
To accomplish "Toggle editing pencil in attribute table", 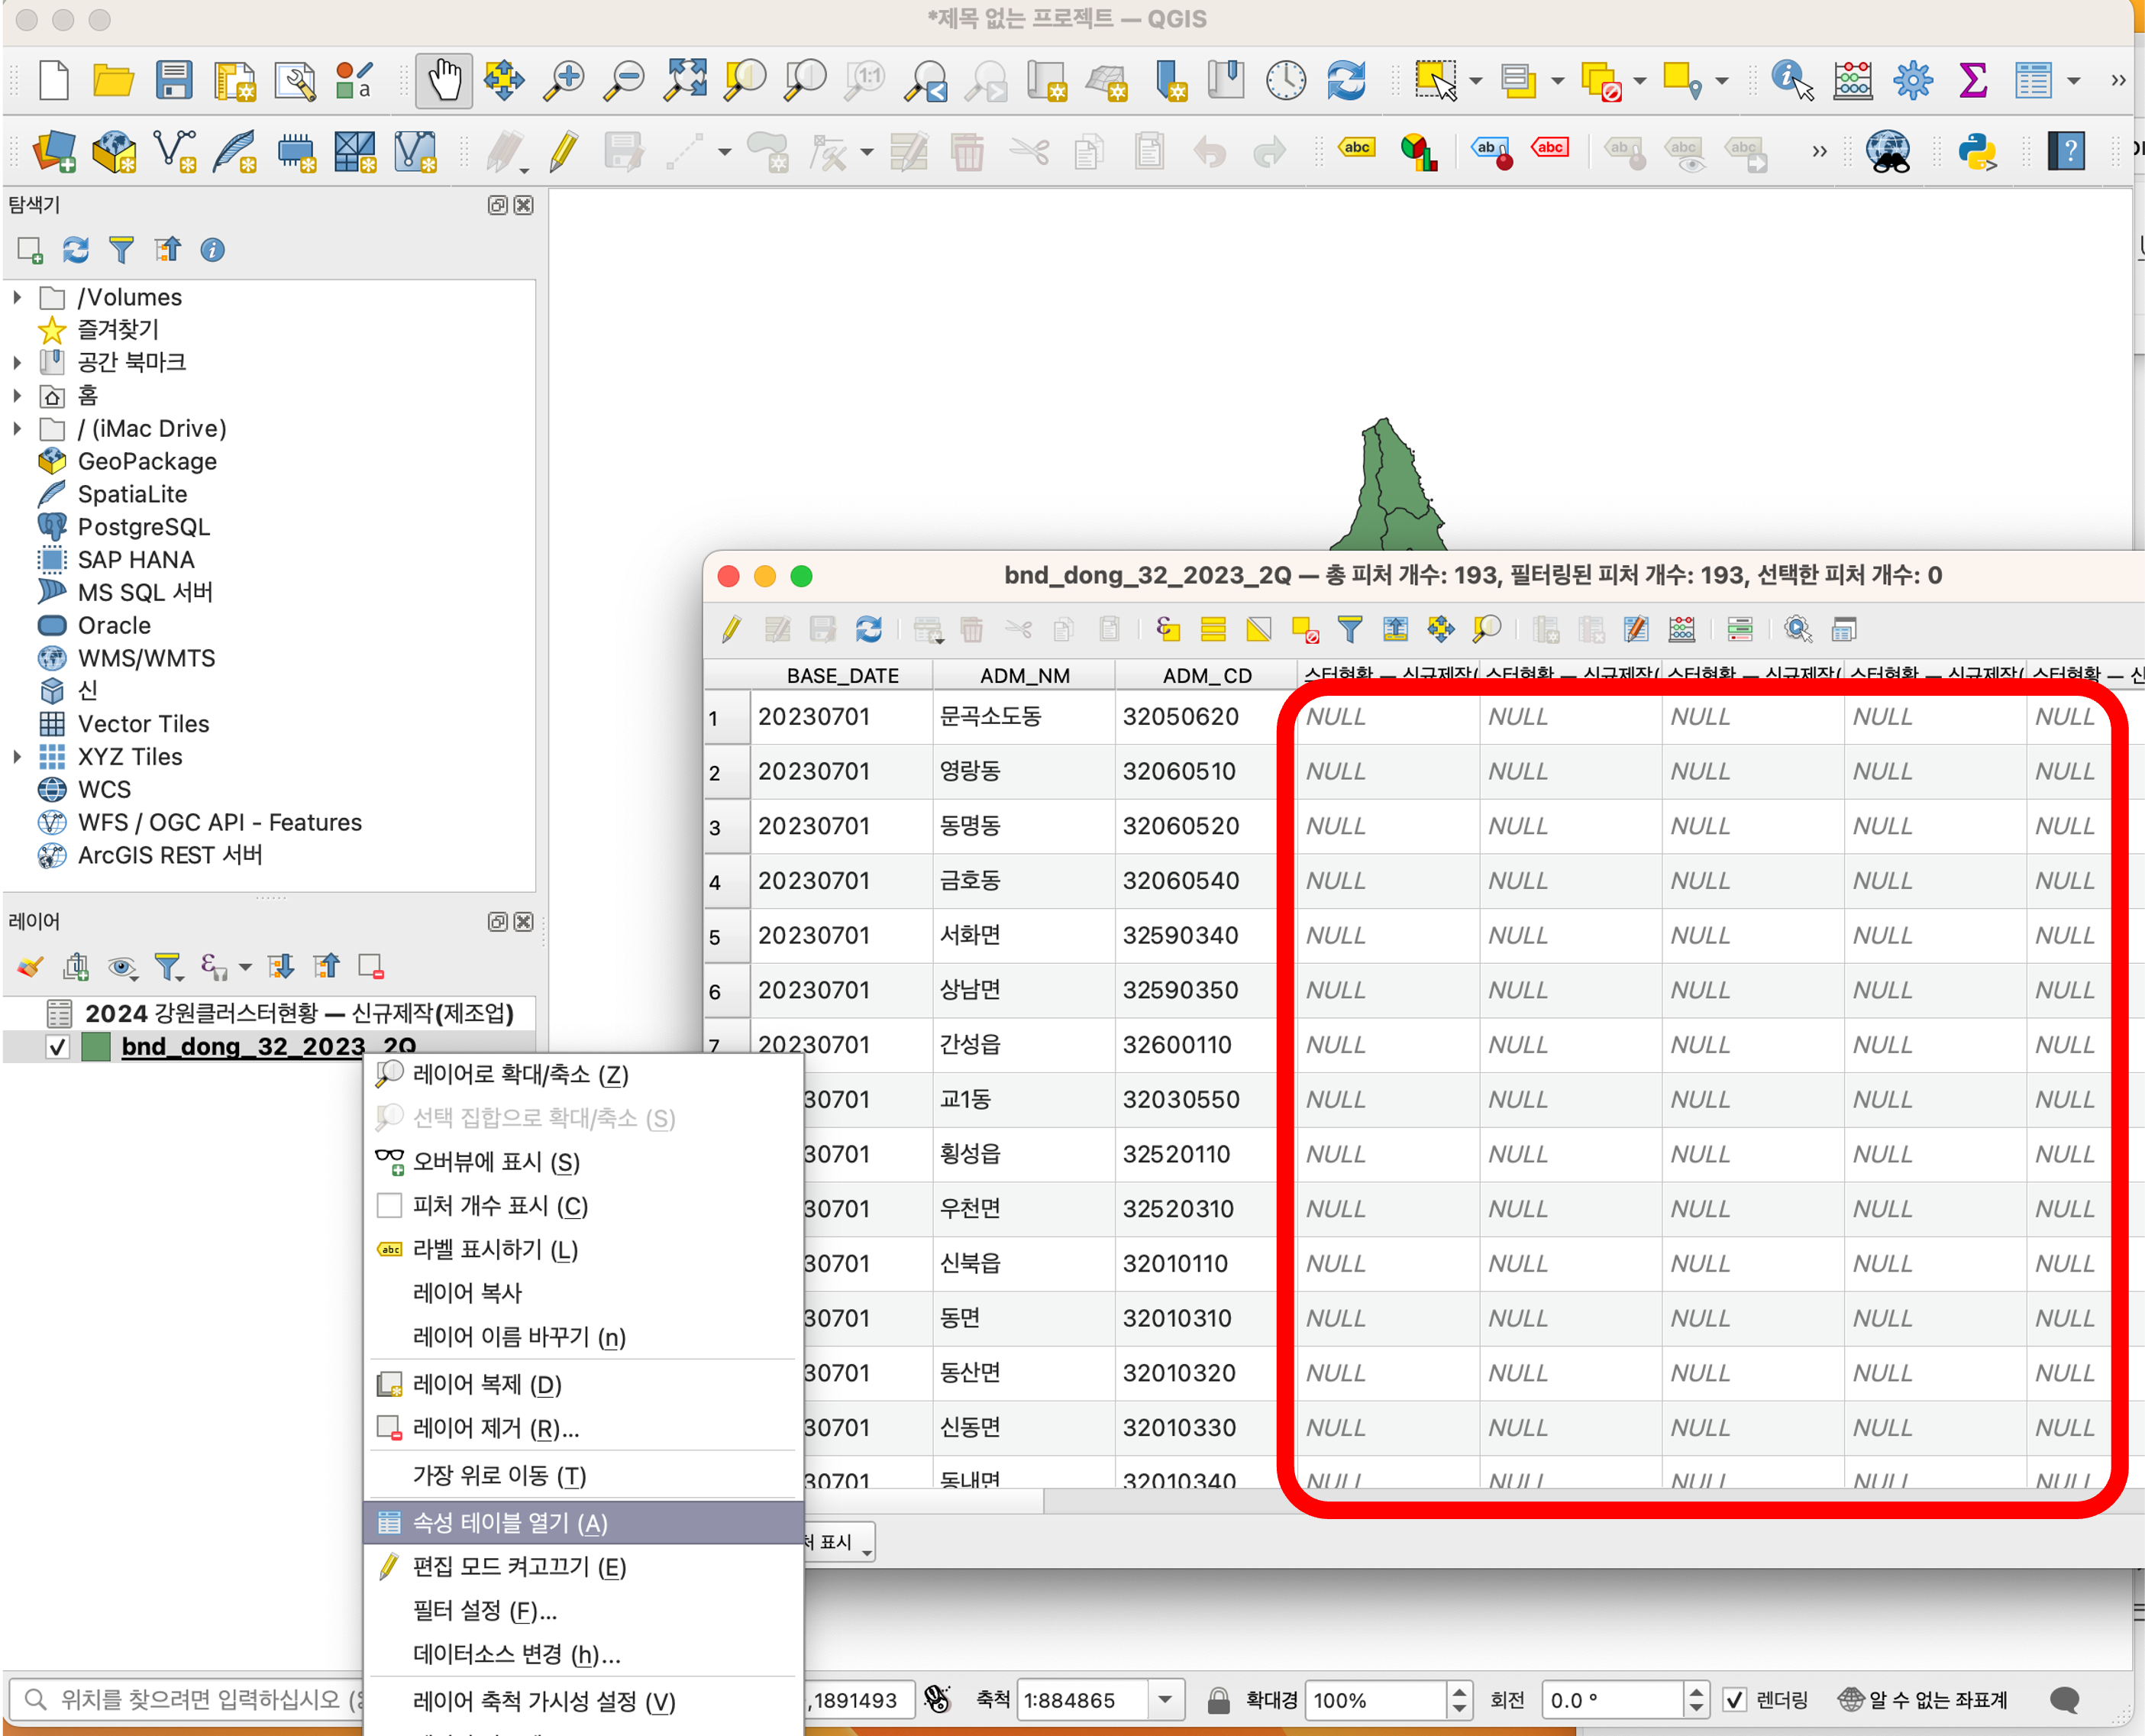I will tap(731, 629).
